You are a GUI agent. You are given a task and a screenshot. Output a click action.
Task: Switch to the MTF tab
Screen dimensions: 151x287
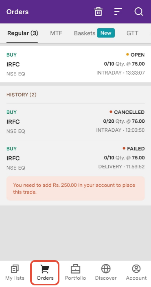point(56,33)
